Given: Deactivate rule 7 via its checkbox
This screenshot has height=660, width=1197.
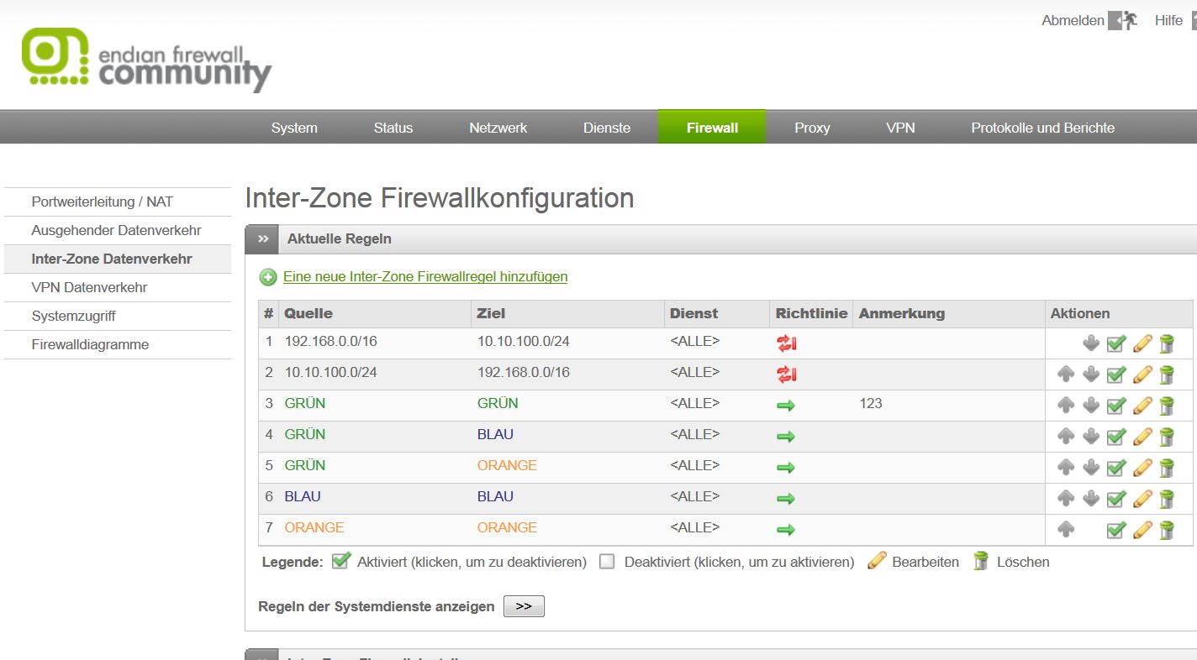Looking at the screenshot, I should 1115,530.
